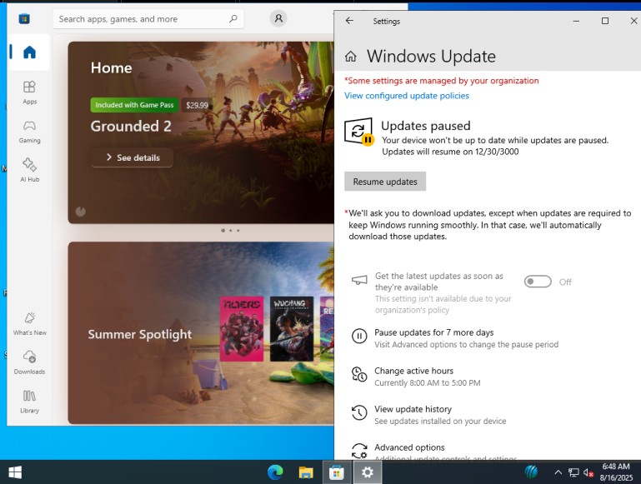The image size is (641, 484).
Task: Open View configured update policies link
Action: (406, 96)
